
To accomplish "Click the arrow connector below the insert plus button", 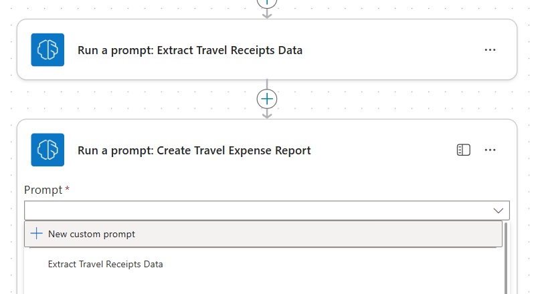I will click(267, 114).
